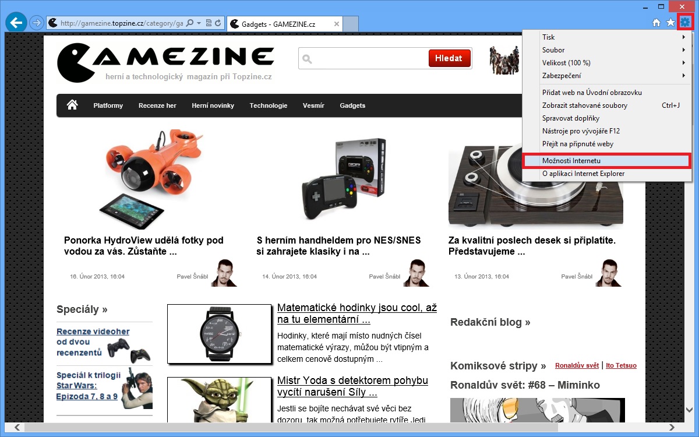Open a new tab with the blank tab button
The width and height of the screenshot is (699, 437).
click(x=350, y=24)
